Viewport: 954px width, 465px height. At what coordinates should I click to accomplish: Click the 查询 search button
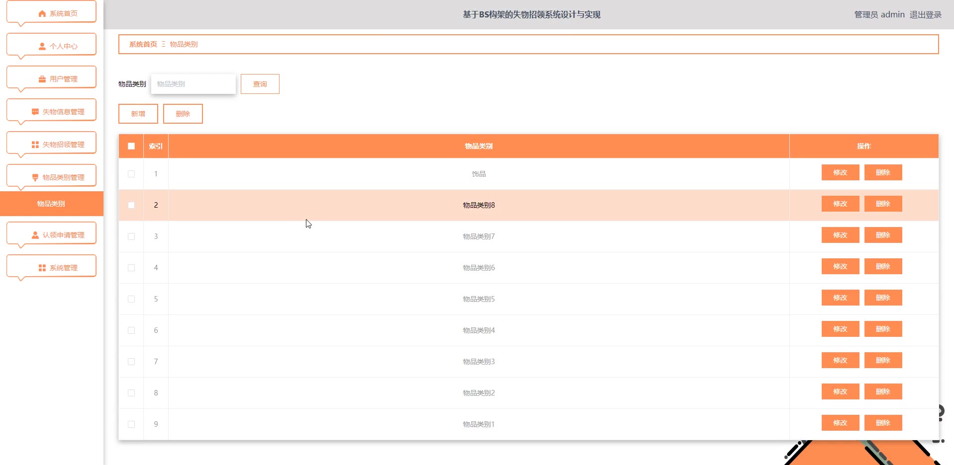260,84
